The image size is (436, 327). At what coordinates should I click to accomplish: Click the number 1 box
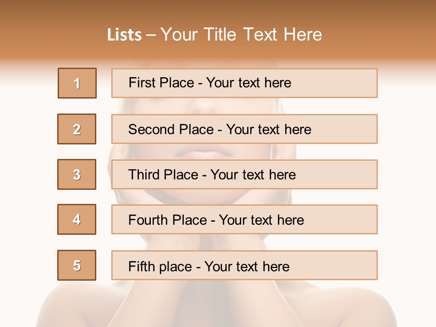pos(77,83)
